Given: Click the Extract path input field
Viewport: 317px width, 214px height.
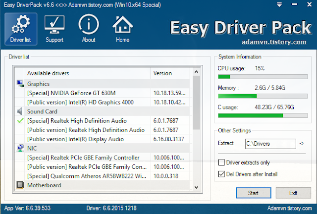Looking at the screenshot, I should tap(270, 144).
